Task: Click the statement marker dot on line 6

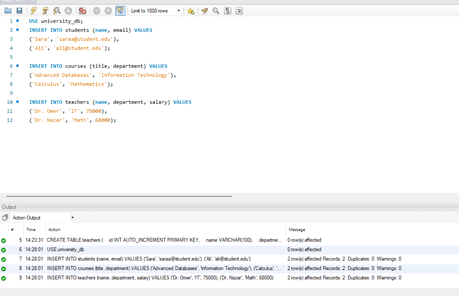Action: (18, 66)
